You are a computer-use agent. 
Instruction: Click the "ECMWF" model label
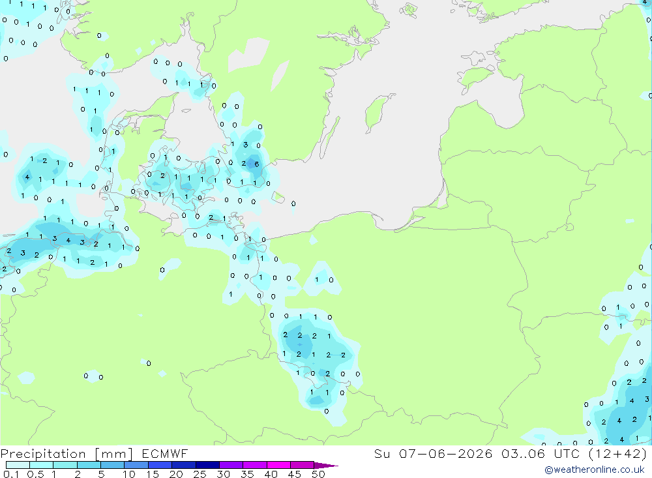(165, 454)
